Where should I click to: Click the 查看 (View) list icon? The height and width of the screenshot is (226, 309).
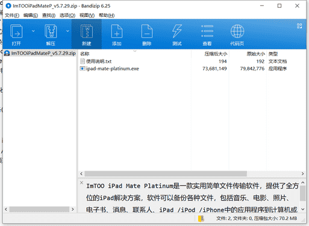click(207, 31)
